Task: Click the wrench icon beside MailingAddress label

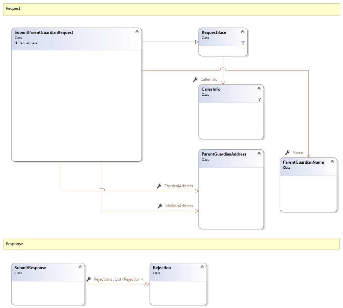Action: tap(160, 206)
